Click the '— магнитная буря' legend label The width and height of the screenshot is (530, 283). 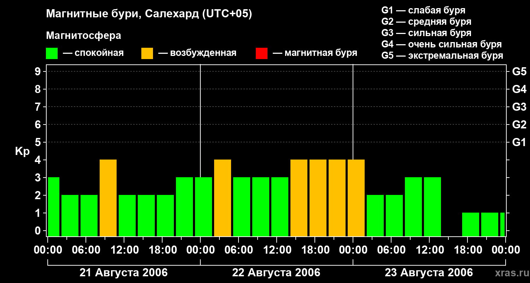[x=315, y=53]
